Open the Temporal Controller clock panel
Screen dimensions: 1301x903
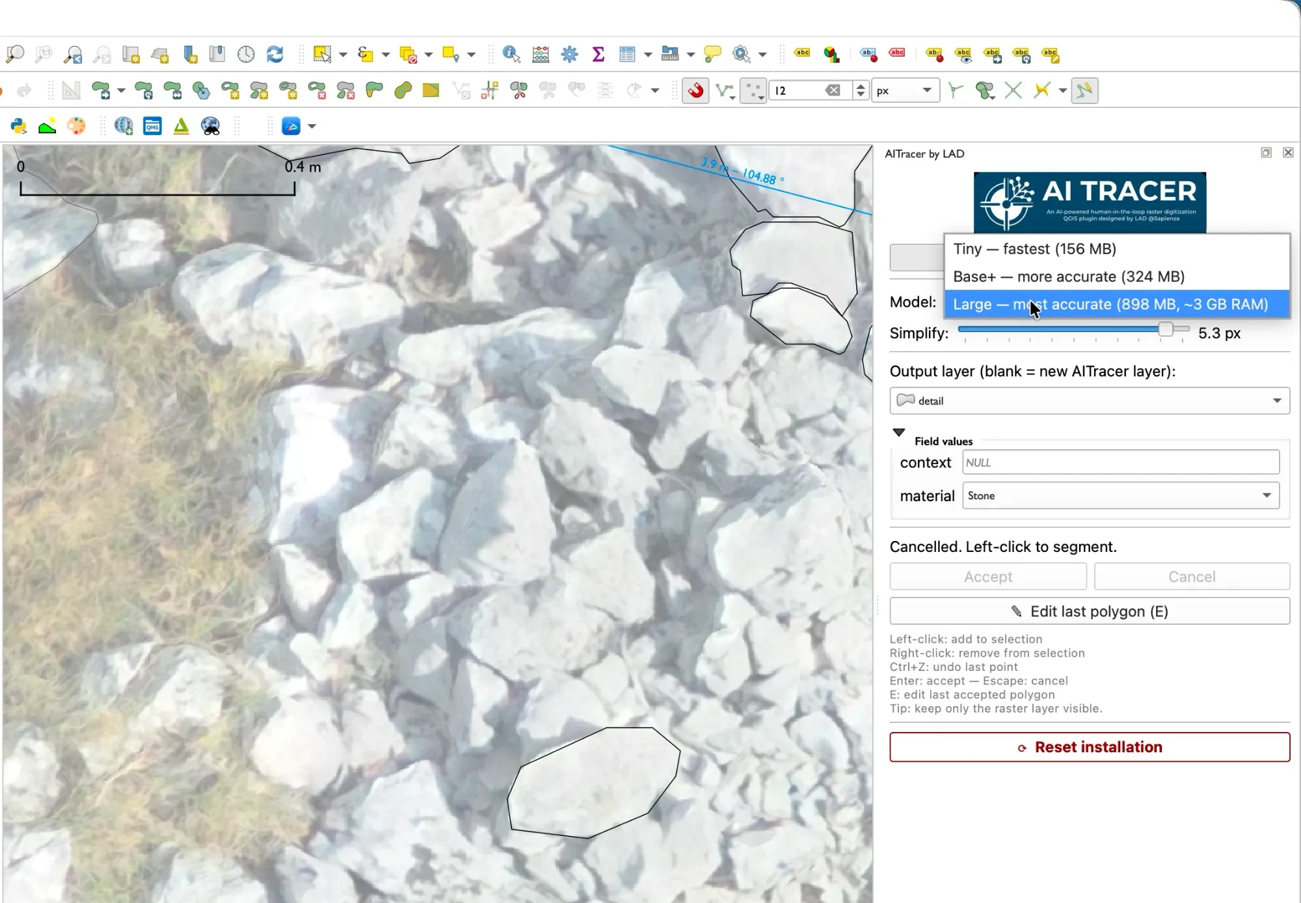[246, 54]
